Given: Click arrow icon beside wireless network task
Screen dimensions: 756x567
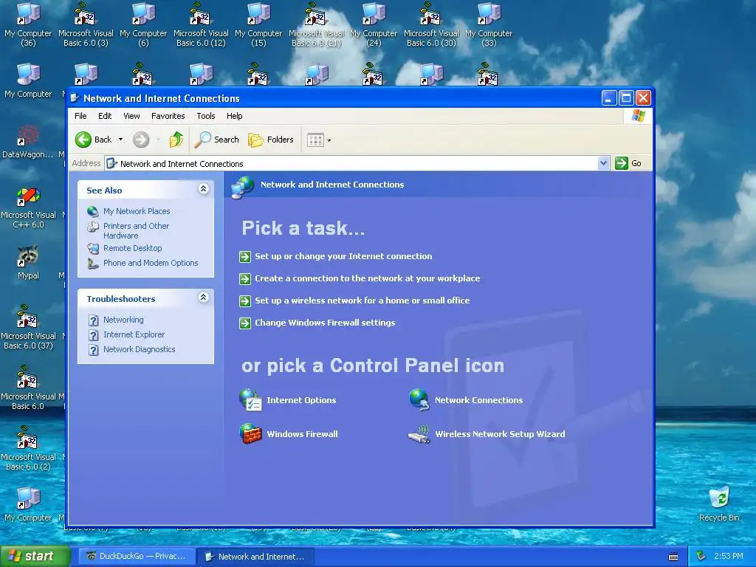Looking at the screenshot, I should point(245,301).
